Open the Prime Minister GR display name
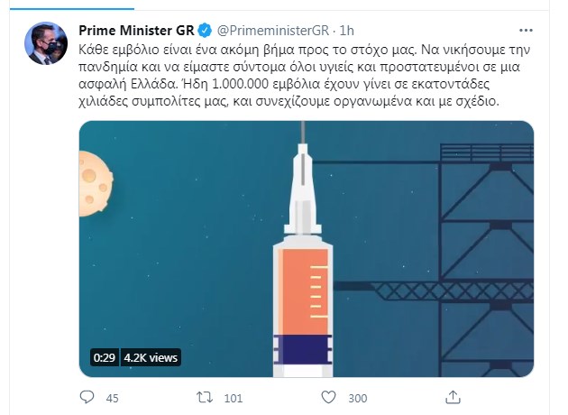Viewport: 568px width, 415px height. (136, 31)
